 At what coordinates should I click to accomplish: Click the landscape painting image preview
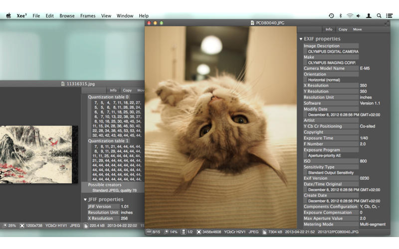(x=39, y=154)
